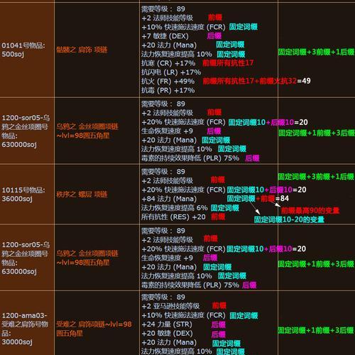The height and width of the screenshot is (355, 355).
Task: Select '抗毒 (PR) +17%' line
Action: (x=168, y=90)
